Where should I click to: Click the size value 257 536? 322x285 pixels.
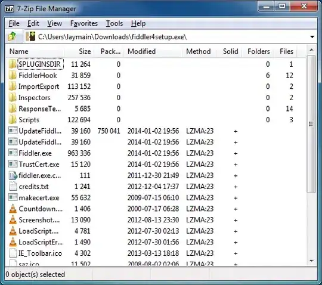pos(79,98)
